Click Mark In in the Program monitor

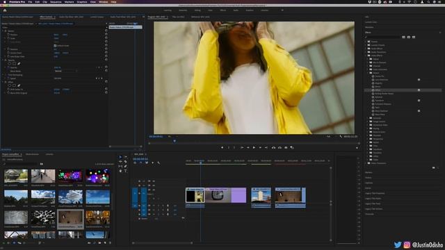(229, 147)
